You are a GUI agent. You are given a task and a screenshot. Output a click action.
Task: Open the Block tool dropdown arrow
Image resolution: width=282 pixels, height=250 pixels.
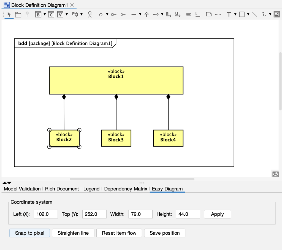pyautogui.click(x=44, y=15)
